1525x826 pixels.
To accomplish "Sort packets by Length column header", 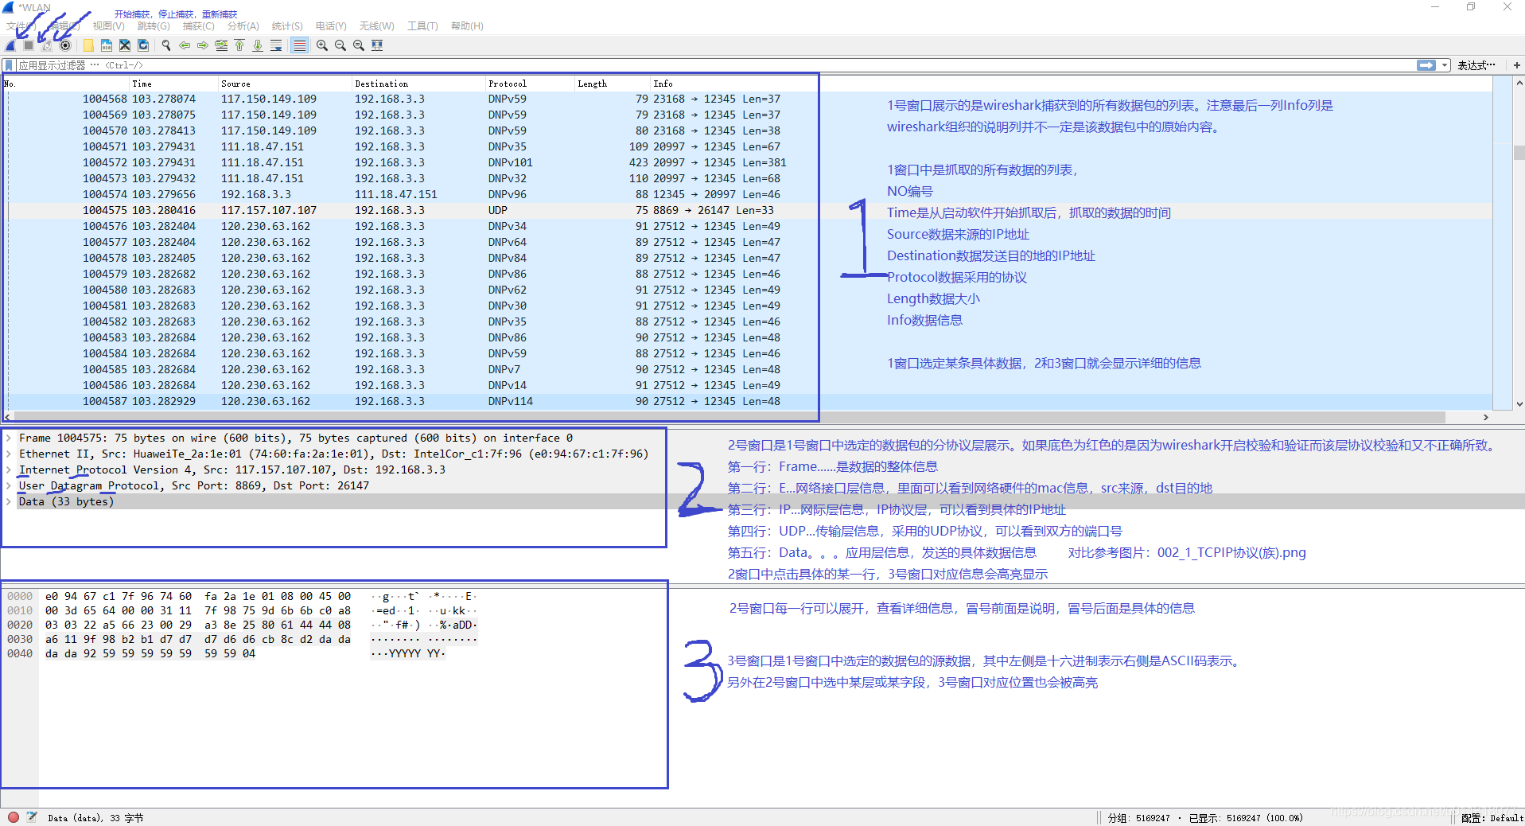I will [613, 84].
